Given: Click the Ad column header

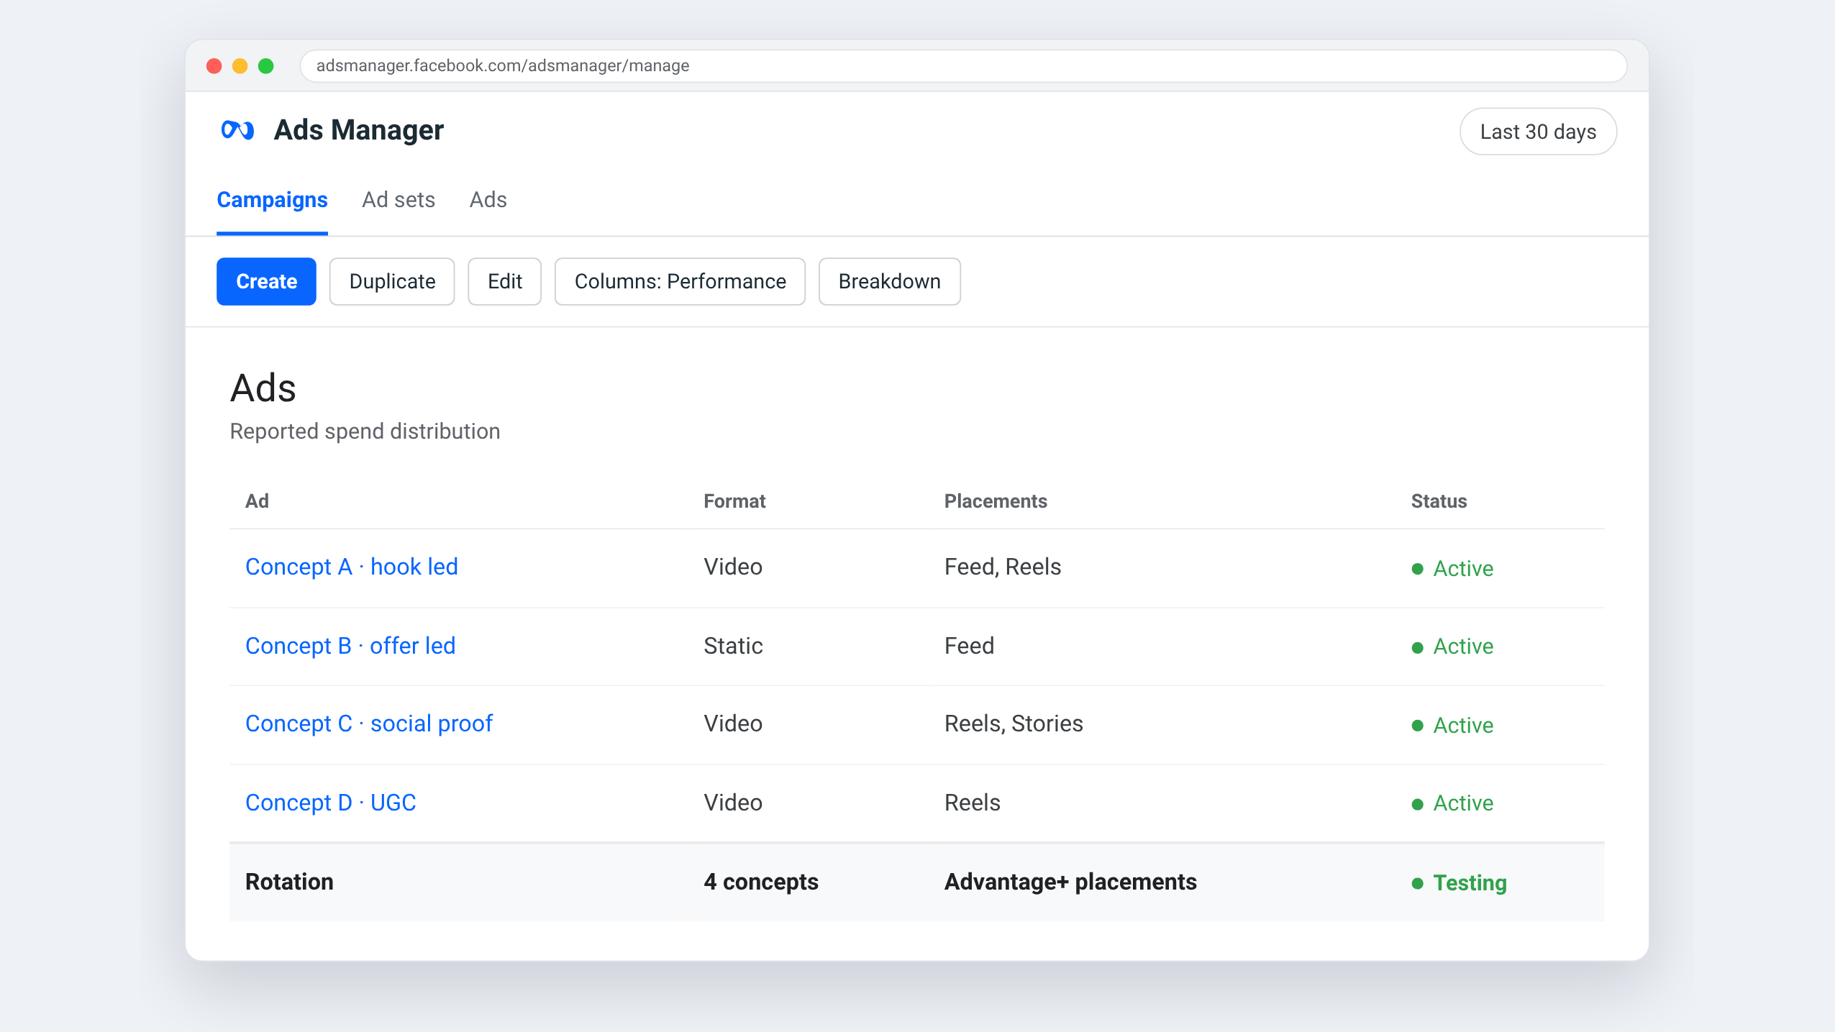Looking at the screenshot, I should (x=257, y=501).
